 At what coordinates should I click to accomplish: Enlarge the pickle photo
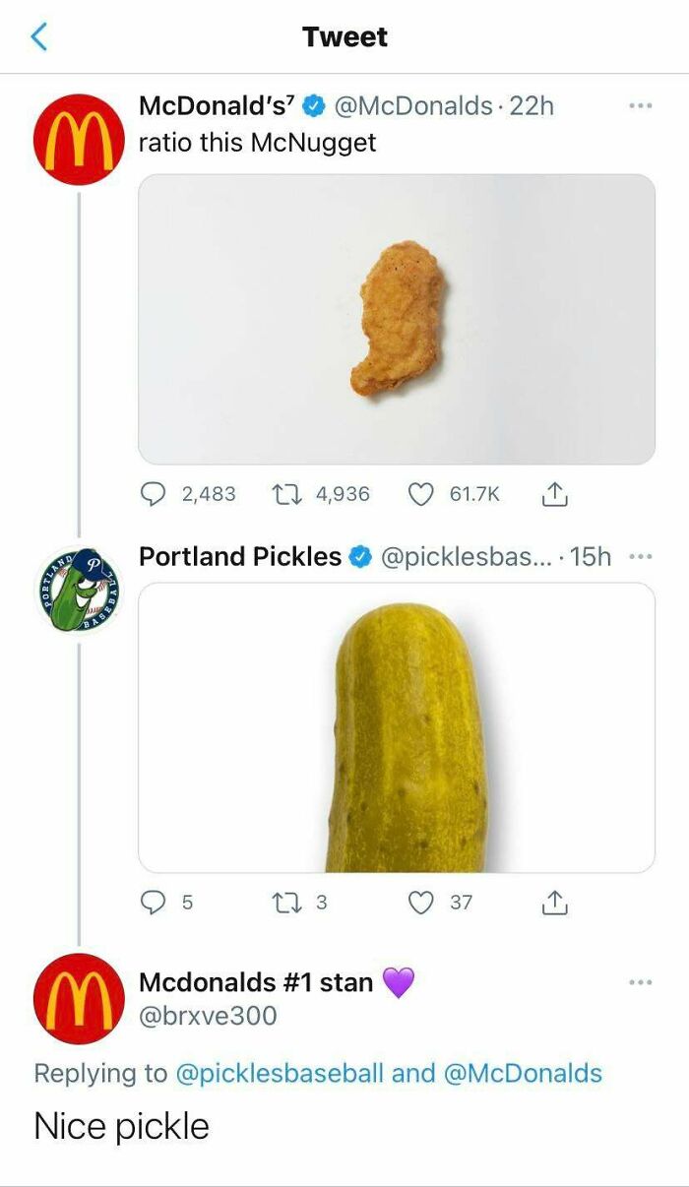point(396,727)
